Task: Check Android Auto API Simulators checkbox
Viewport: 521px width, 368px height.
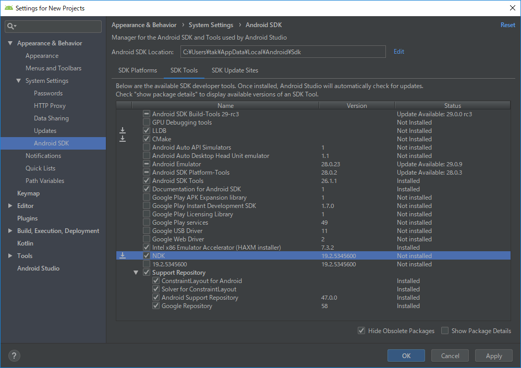Action: click(x=147, y=147)
